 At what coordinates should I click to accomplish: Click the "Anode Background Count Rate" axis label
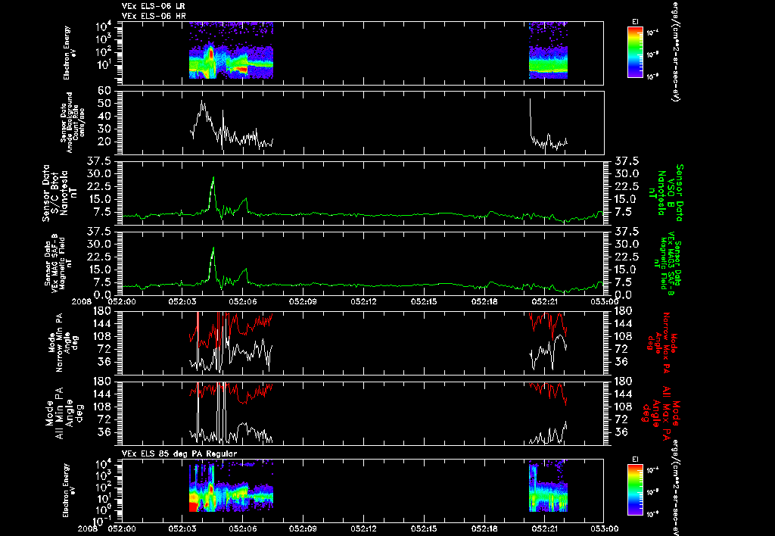pyautogui.click(x=72, y=123)
